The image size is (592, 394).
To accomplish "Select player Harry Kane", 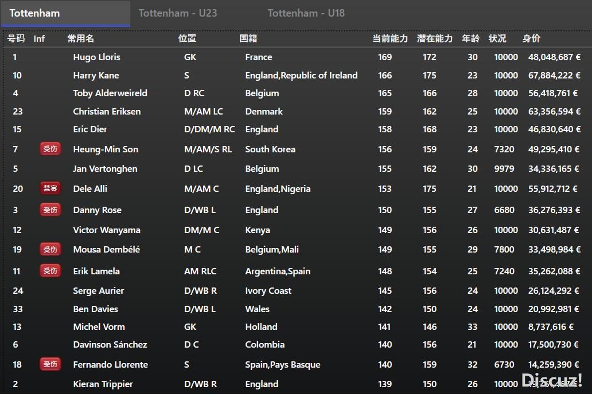I will [x=96, y=76].
